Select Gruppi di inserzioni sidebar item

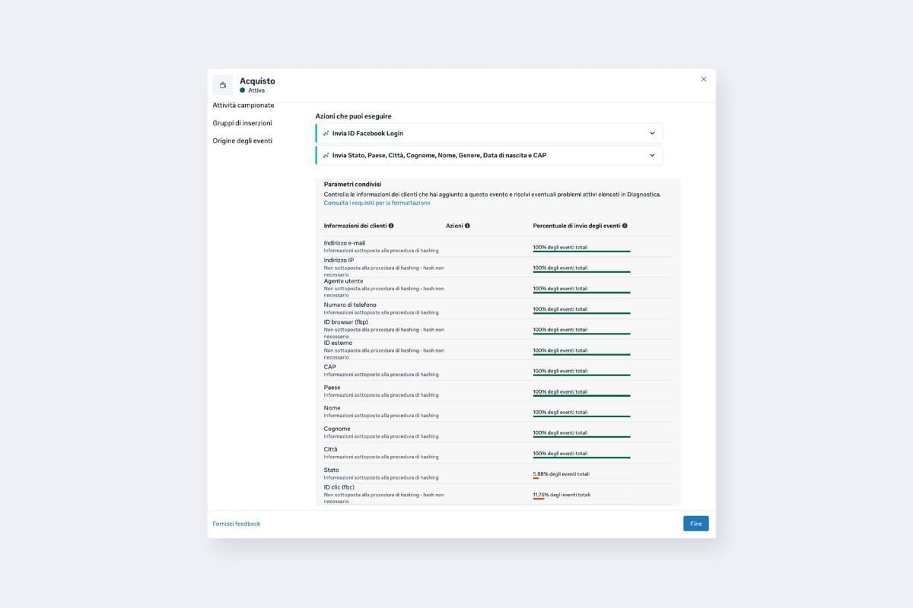click(242, 123)
